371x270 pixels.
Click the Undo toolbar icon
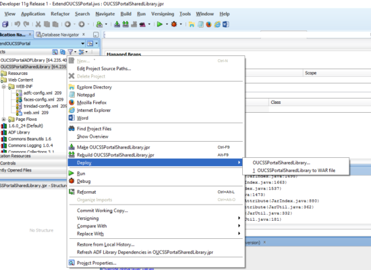pyautogui.click(x=18, y=24)
